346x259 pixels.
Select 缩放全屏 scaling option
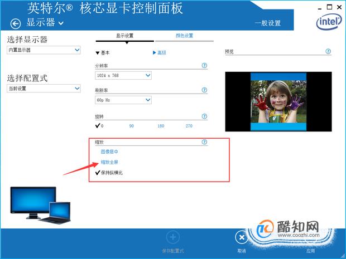[x=109, y=162]
